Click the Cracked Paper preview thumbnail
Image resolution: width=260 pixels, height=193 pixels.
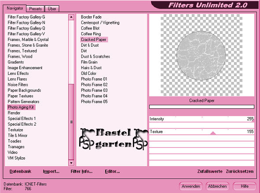pyautogui.click(x=201, y=56)
